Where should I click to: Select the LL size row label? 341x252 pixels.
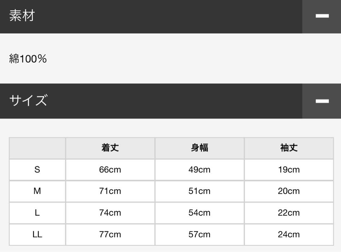click(x=37, y=235)
